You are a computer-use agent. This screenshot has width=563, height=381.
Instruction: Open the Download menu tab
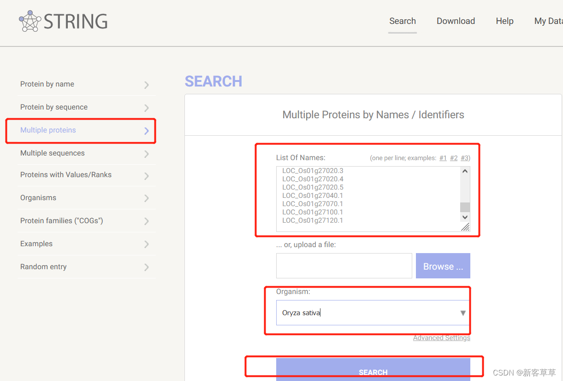pyautogui.click(x=456, y=21)
